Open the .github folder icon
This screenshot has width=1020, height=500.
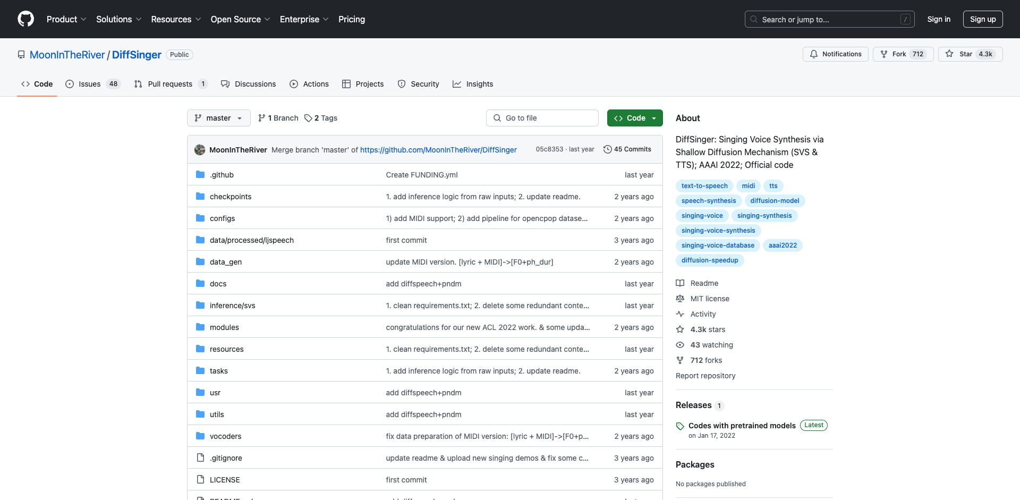(200, 174)
